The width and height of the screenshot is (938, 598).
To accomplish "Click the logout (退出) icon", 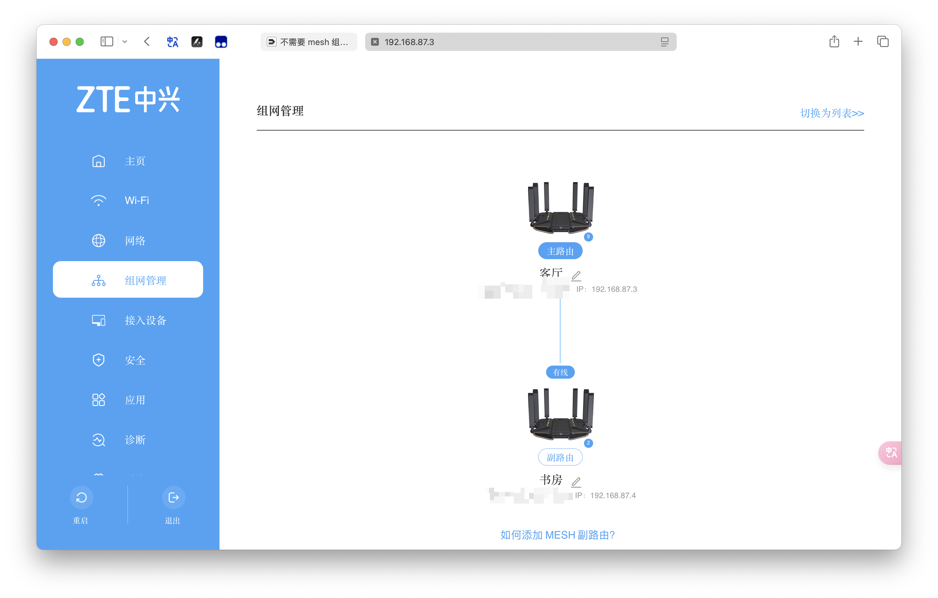I will click(x=173, y=497).
